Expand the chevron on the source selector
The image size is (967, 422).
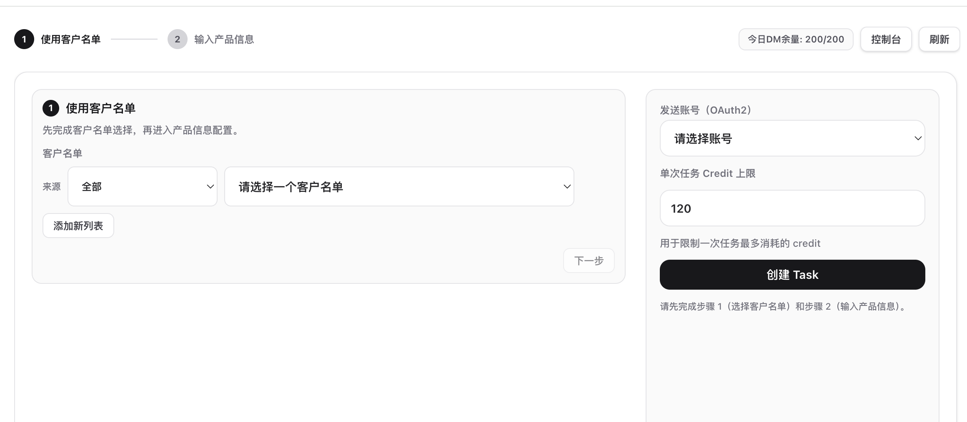[x=210, y=186]
